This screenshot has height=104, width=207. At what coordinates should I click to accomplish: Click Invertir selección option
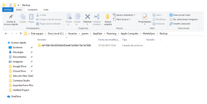pos(181,24)
